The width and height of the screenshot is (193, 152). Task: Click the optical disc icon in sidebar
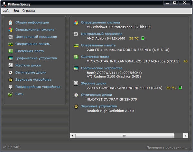[x=11, y=73]
